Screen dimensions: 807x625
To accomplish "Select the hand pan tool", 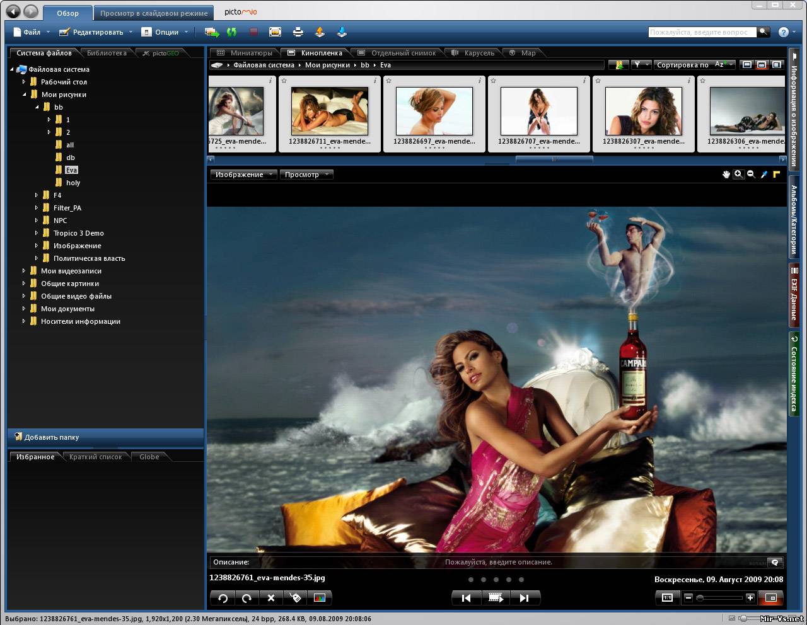I will tap(726, 175).
